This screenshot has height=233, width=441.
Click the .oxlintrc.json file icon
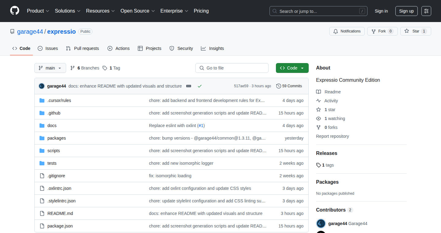(42, 188)
